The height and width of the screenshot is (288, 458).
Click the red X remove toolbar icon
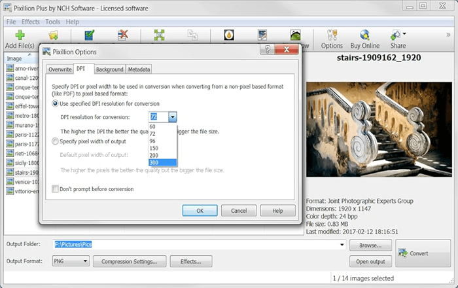tap(123, 35)
